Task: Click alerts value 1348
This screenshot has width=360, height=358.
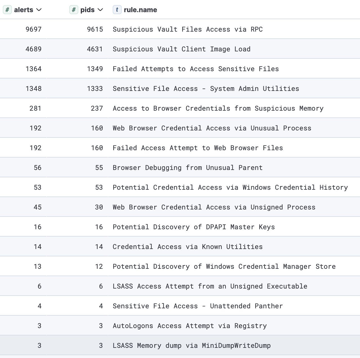Action: pos(34,89)
